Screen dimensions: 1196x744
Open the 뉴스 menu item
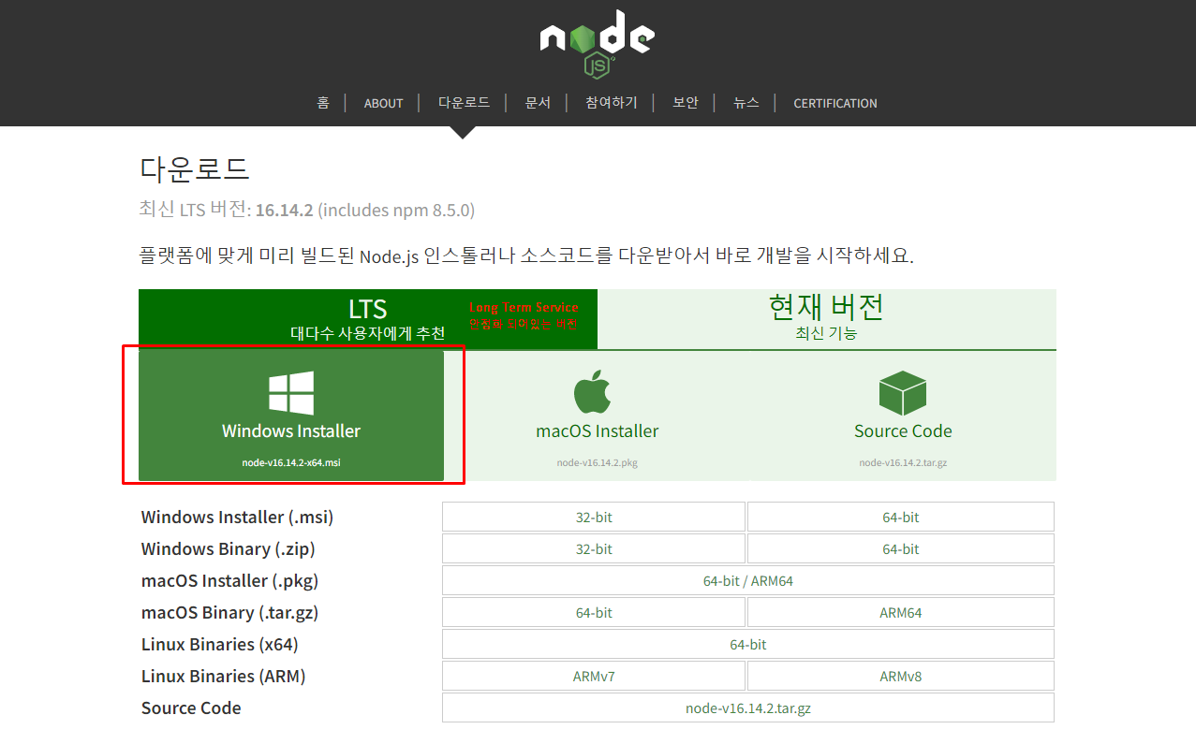click(746, 103)
